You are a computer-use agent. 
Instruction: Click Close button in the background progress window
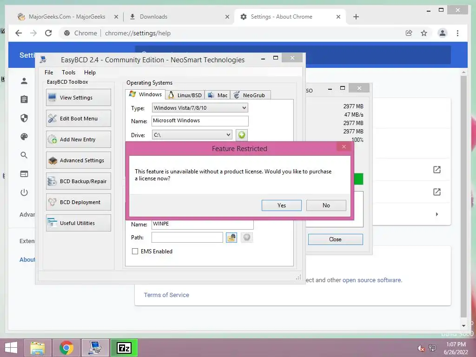[x=336, y=239]
